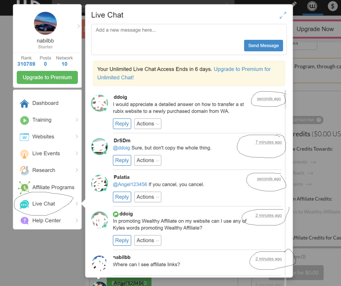The width and height of the screenshot is (341, 286).
Task: Expand the Live Chat panel to fullscreen
Action: (283, 15)
